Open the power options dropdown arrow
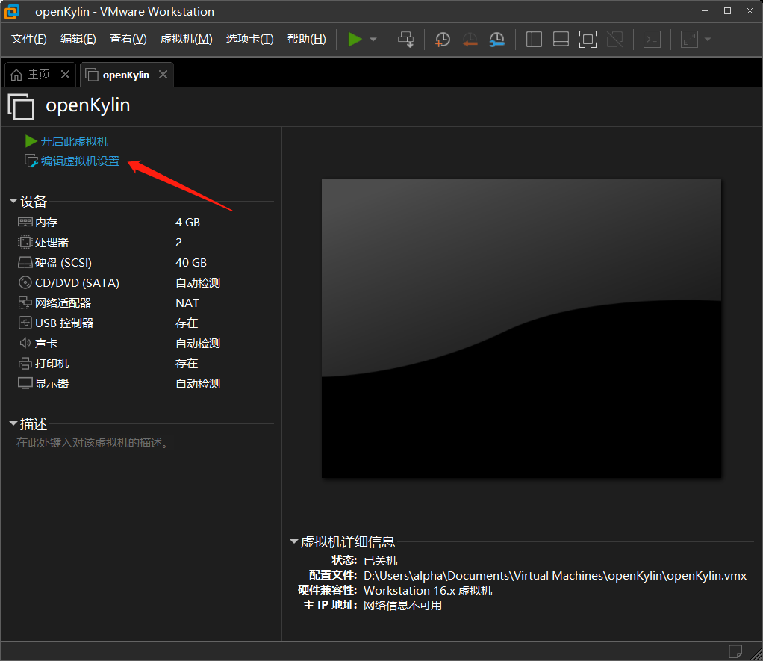 pyautogui.click(x=373, y=40)
